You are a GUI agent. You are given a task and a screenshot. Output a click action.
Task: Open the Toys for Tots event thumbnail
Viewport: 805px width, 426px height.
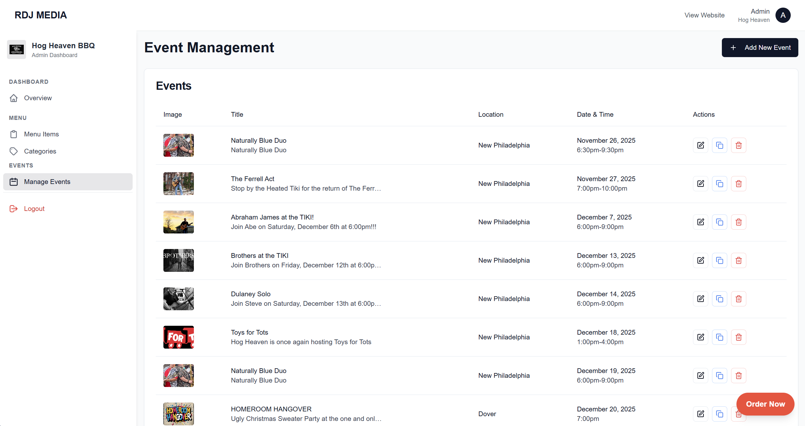tap(178, 337)
